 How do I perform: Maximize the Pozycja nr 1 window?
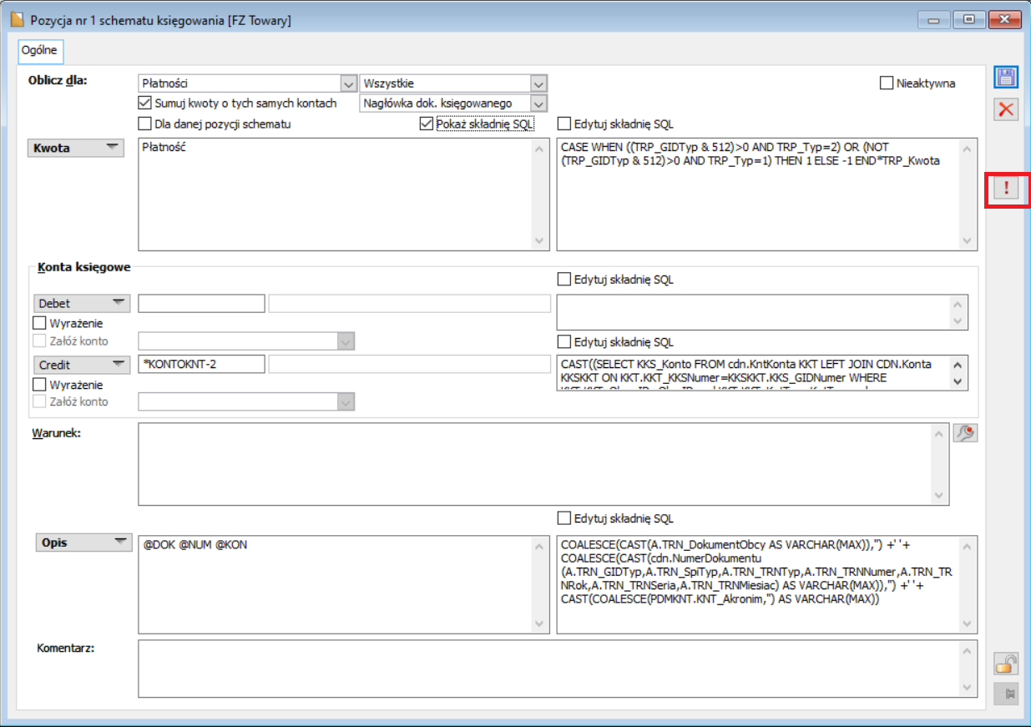point(968,19)
